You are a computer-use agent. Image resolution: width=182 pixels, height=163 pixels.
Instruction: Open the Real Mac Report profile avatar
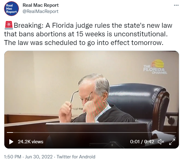click(11, 9)
